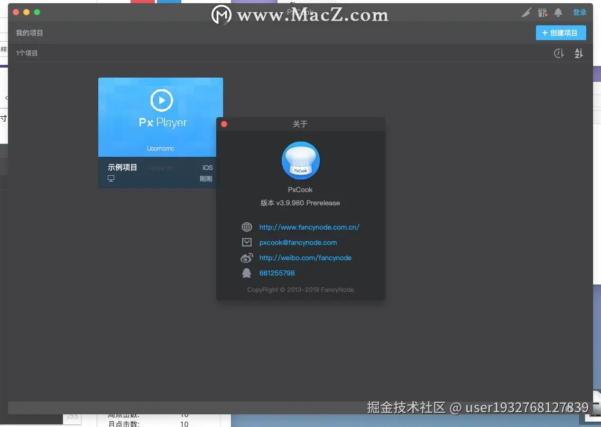Click the pxcook@fancynode.com email link
This screenshot has width=601, height=427.
(x=298, y=242)
